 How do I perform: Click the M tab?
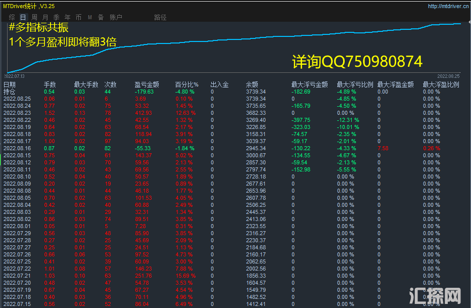[89, 17]
